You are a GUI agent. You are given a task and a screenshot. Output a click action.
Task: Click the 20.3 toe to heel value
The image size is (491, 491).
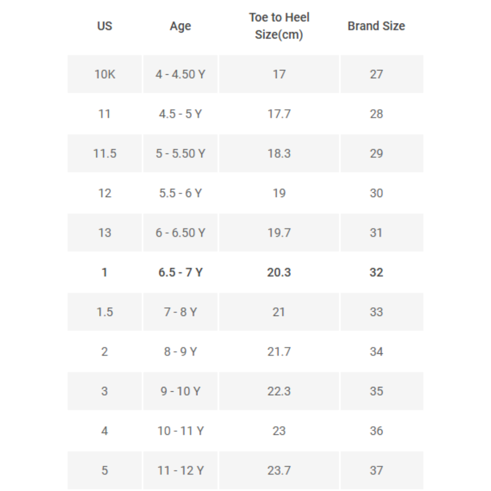tap(279, 272)
